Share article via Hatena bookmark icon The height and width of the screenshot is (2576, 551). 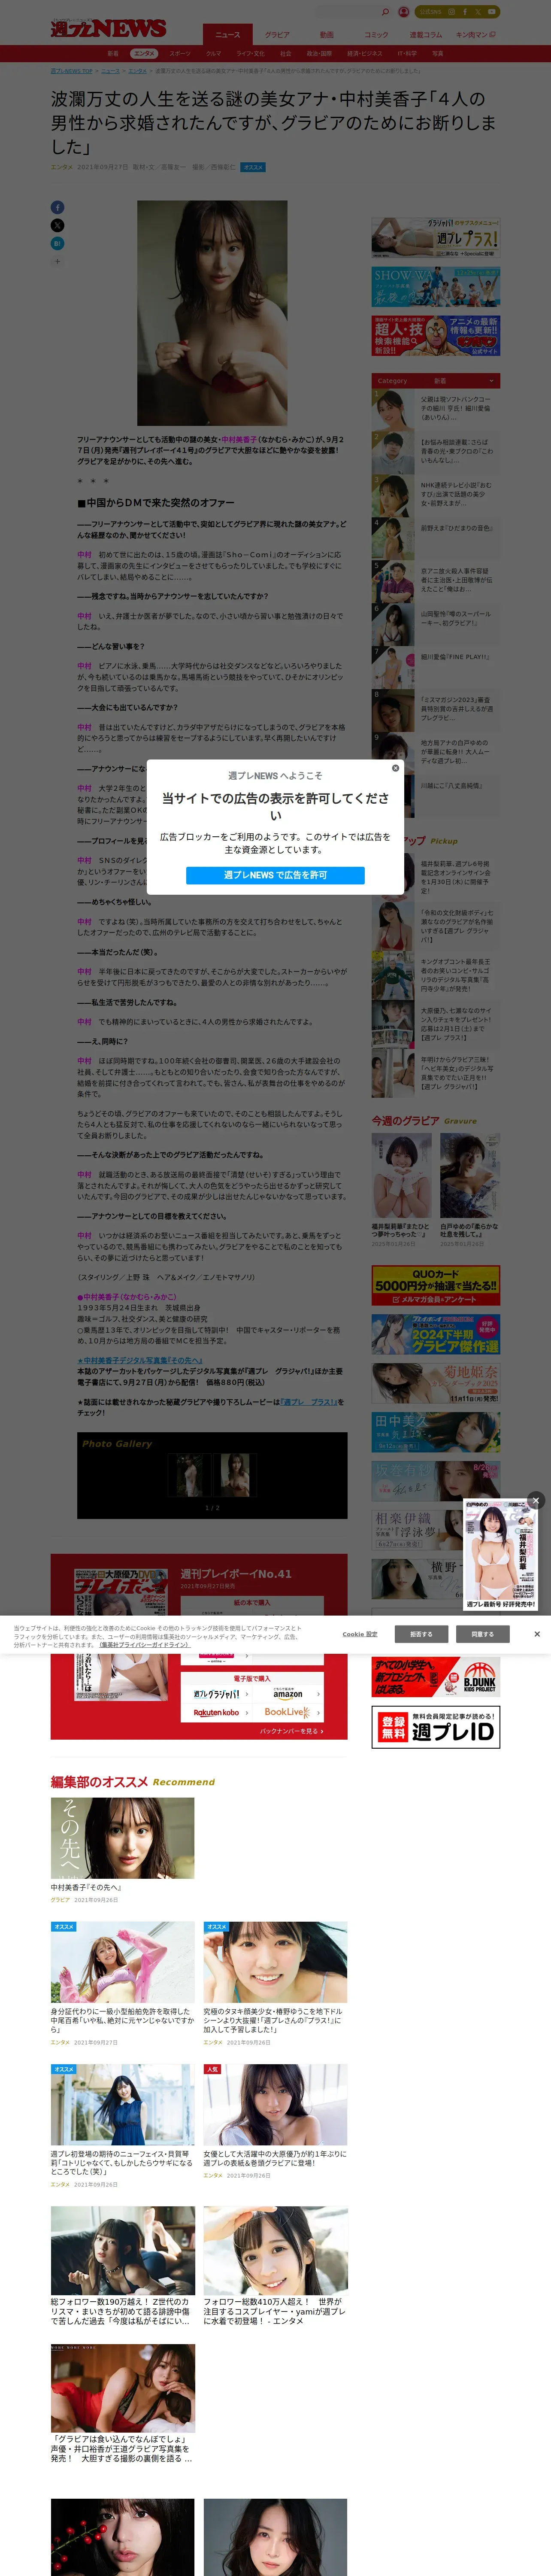click(x=57, y=243)
